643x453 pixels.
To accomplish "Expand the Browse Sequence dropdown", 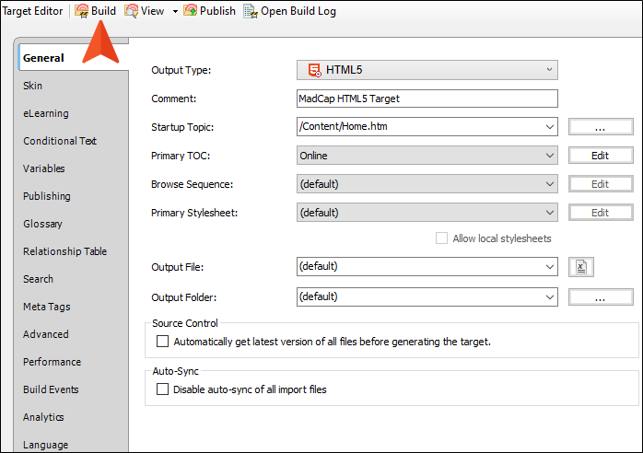I will click(427, 184).
